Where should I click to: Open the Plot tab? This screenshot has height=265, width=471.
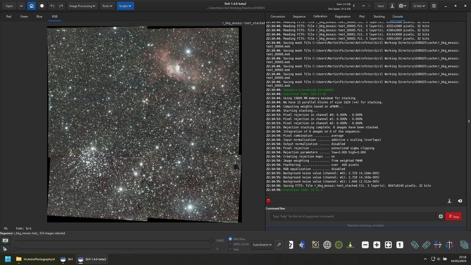click(x=362, y=16)
